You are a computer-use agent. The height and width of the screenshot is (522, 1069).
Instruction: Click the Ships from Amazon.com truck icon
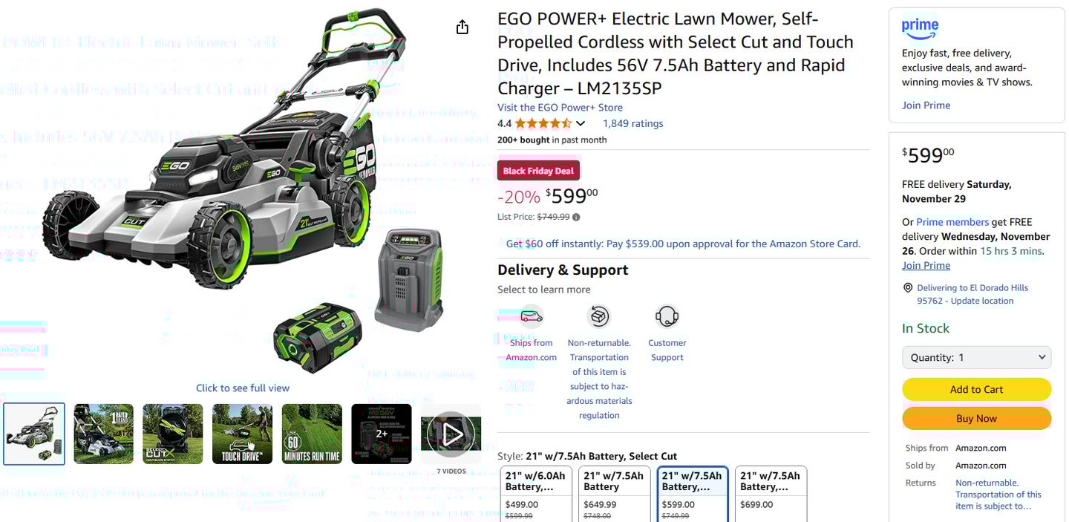pos(532,317)
